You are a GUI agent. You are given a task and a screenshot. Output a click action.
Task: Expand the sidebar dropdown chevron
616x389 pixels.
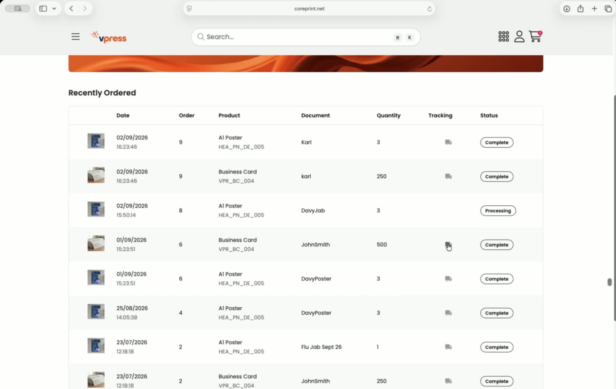click(x=54, y=8)
